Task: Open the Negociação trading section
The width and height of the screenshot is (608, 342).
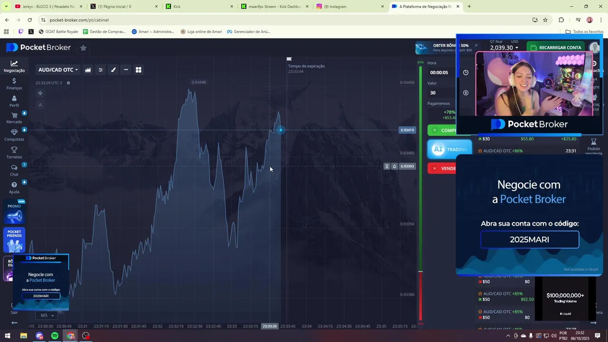Action: click(14, 66)
